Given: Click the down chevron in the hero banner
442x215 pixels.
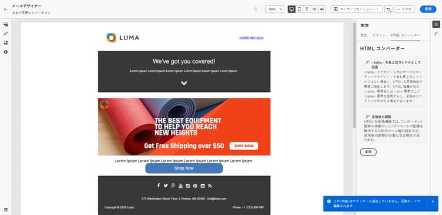Looking at the screenshot, I should click(x=184, y=83).
